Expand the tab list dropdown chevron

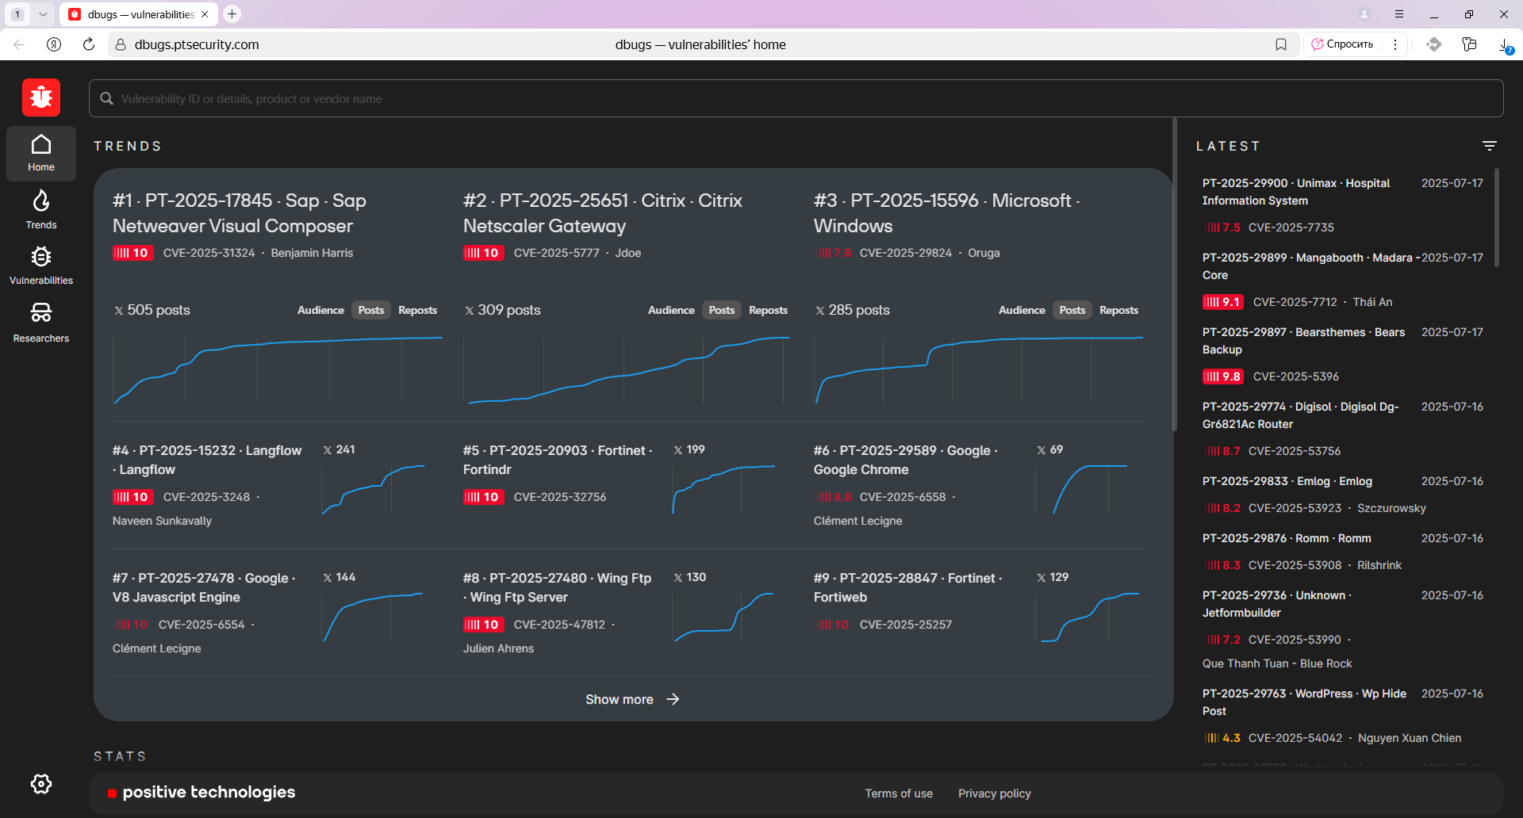(44, 14)
